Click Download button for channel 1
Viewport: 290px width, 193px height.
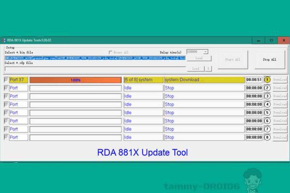[x=280, y=80]
